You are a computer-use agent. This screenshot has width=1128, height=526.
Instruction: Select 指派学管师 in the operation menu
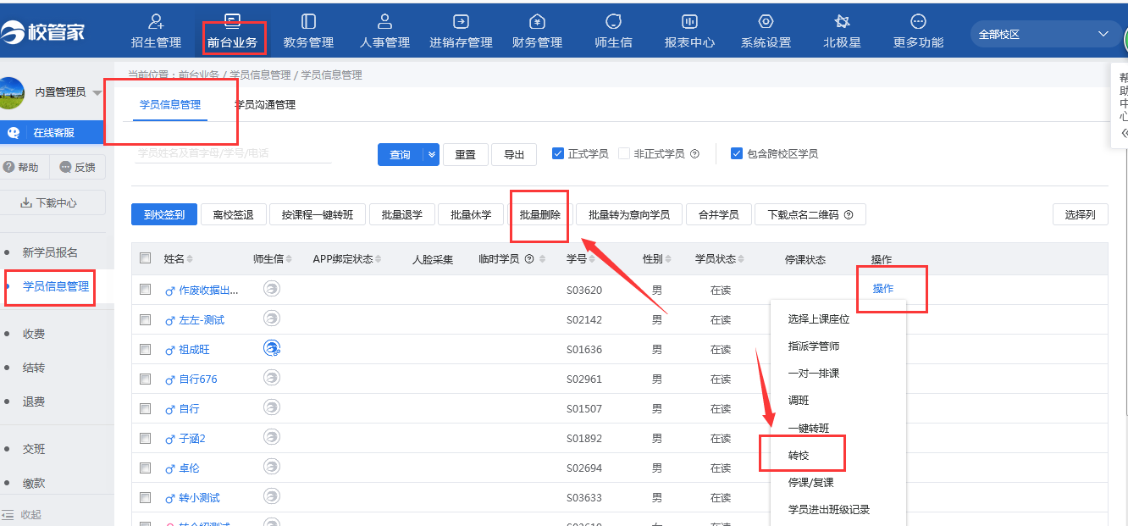tap(814, 346)
